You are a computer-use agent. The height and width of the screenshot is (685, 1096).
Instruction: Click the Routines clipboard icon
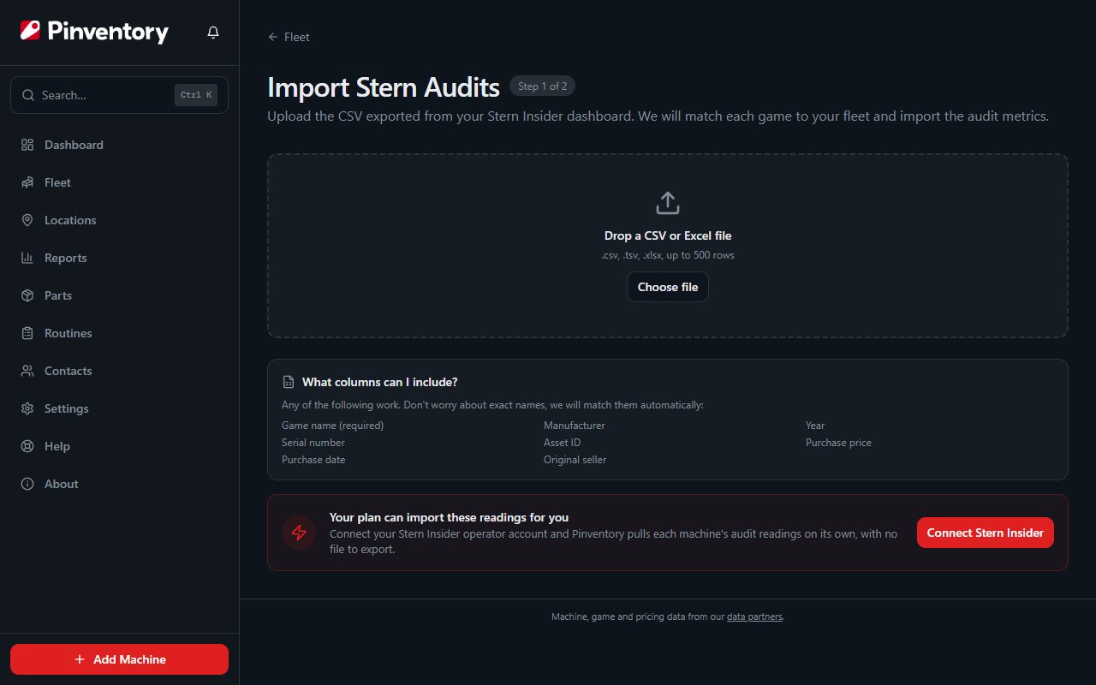27,333
